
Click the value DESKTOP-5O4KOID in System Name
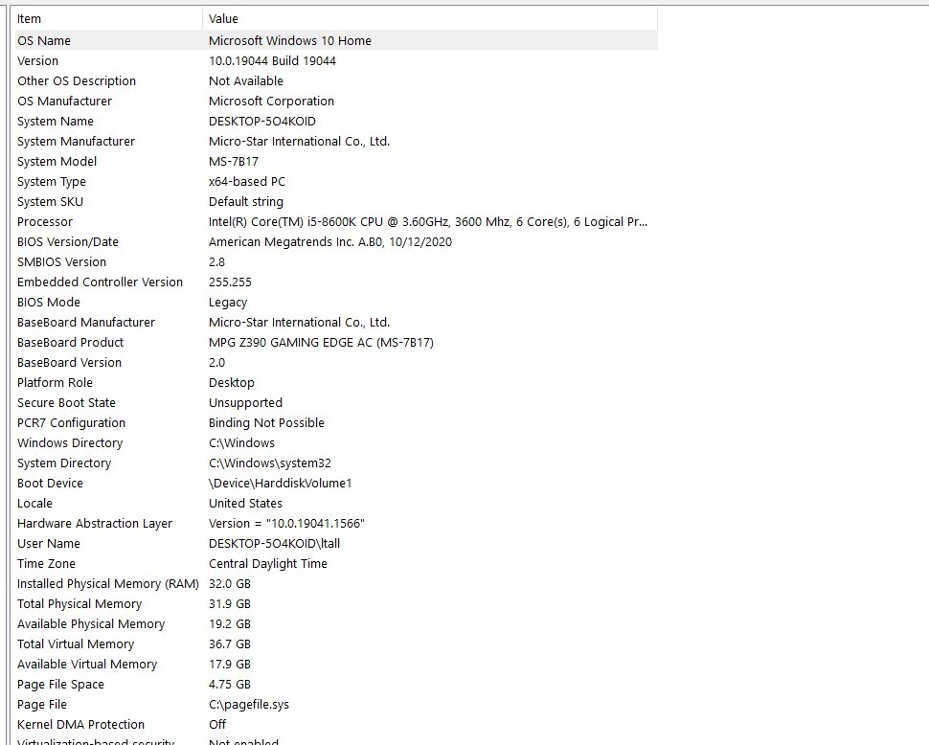click(261, 122)
